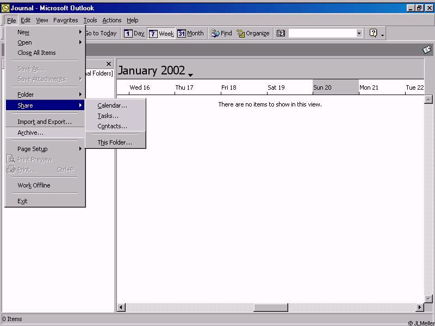Click the Find toolbar button

point(221,34)
